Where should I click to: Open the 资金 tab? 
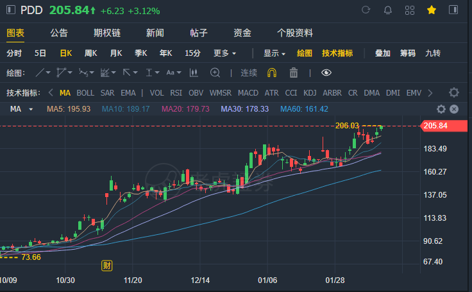pyautogui.click(x=242, y=33)
